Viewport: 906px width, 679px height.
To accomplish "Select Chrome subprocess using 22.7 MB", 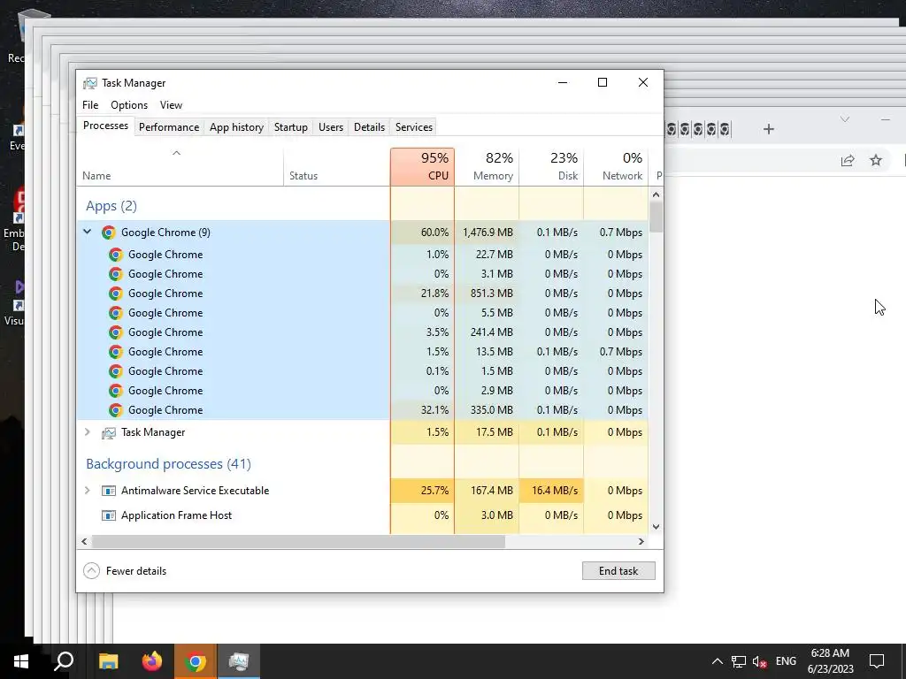I will point(362,254).
